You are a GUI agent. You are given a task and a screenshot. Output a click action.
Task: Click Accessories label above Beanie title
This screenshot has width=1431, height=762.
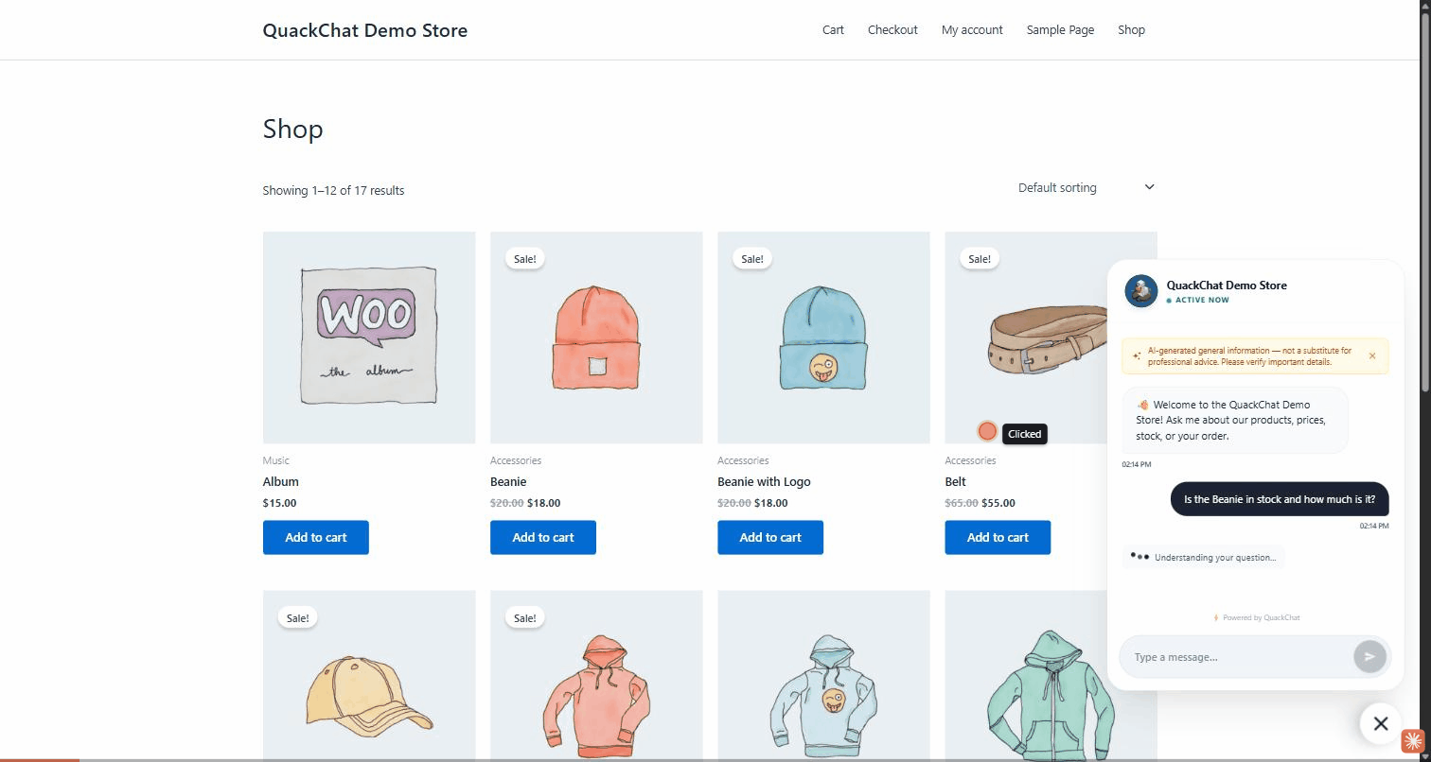(516, 460)
